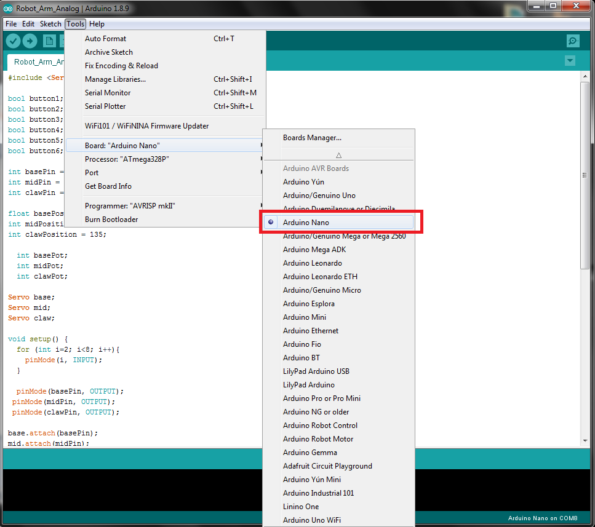The height and width of the screenshot is (527, 595).
Task: Click the New sketch toolbar icon
Action: tap(49, 41)
